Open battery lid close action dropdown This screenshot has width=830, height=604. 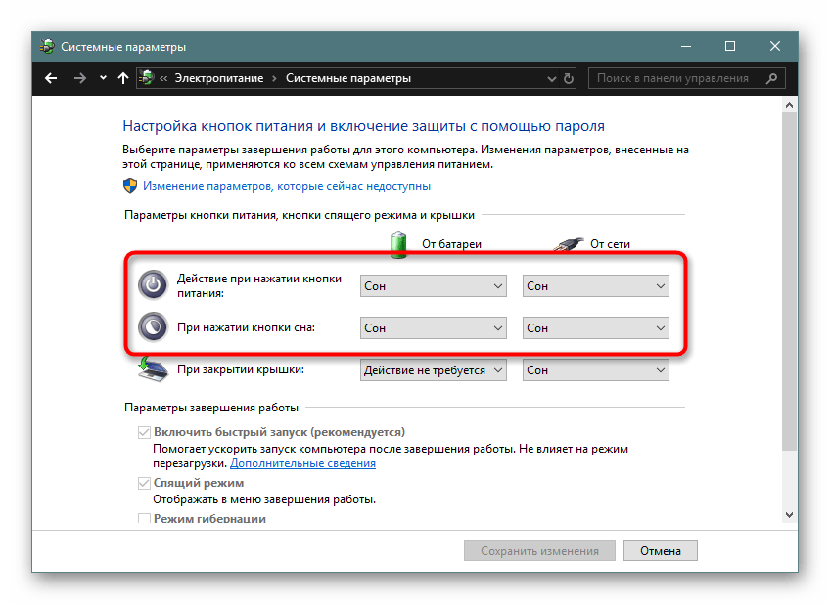(434, 370)
